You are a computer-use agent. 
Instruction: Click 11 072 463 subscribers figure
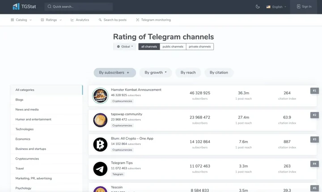(200, 166)
